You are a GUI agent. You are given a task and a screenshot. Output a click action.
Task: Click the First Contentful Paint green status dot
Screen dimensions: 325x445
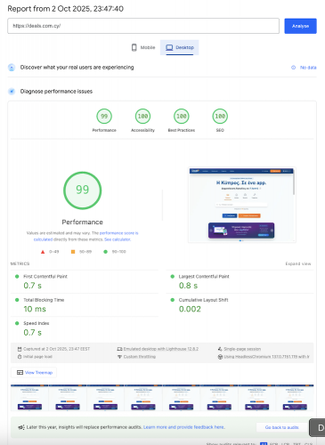click(17, 277)
